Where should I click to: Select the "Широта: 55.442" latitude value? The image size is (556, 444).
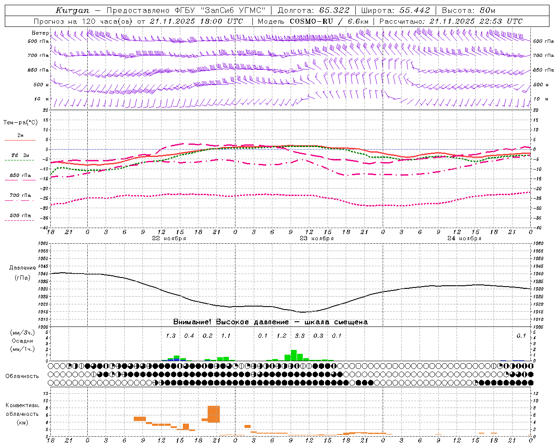coord(395,10)
